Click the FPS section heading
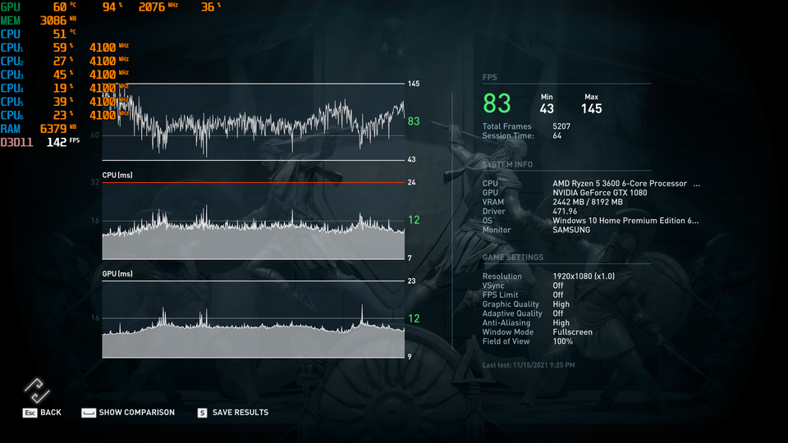This screenshot has height=443, width=788. pyautogui.click(x=489, y=77)
